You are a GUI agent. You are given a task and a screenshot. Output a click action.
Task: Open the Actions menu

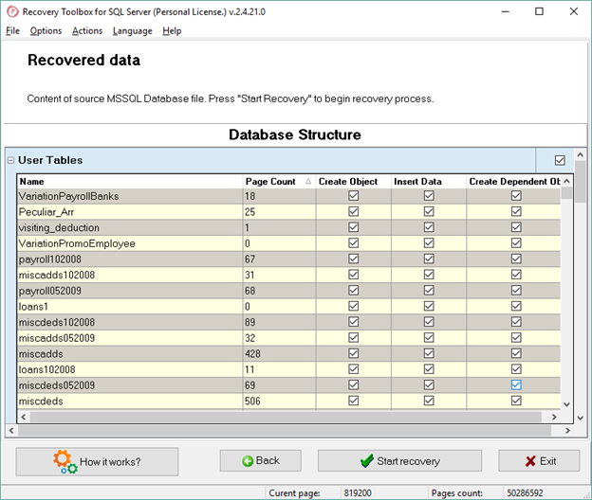[87, 31]
